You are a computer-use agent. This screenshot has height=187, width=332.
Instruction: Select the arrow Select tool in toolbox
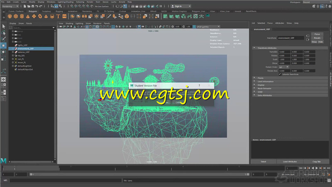pos(4,26)
